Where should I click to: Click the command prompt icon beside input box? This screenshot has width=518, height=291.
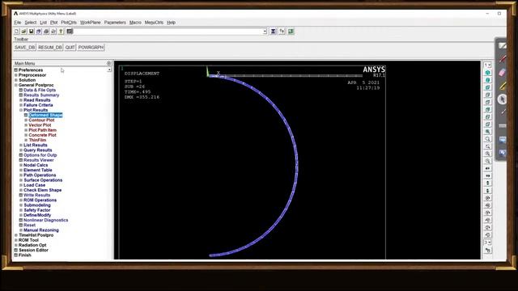[70, 32]
